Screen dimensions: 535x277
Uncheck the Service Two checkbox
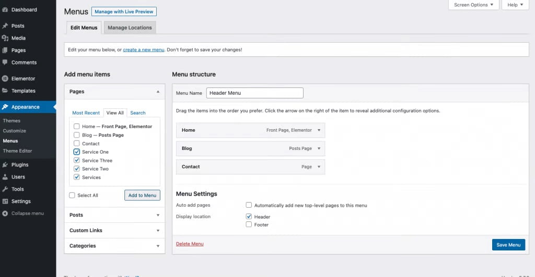[x=77, y=169]
